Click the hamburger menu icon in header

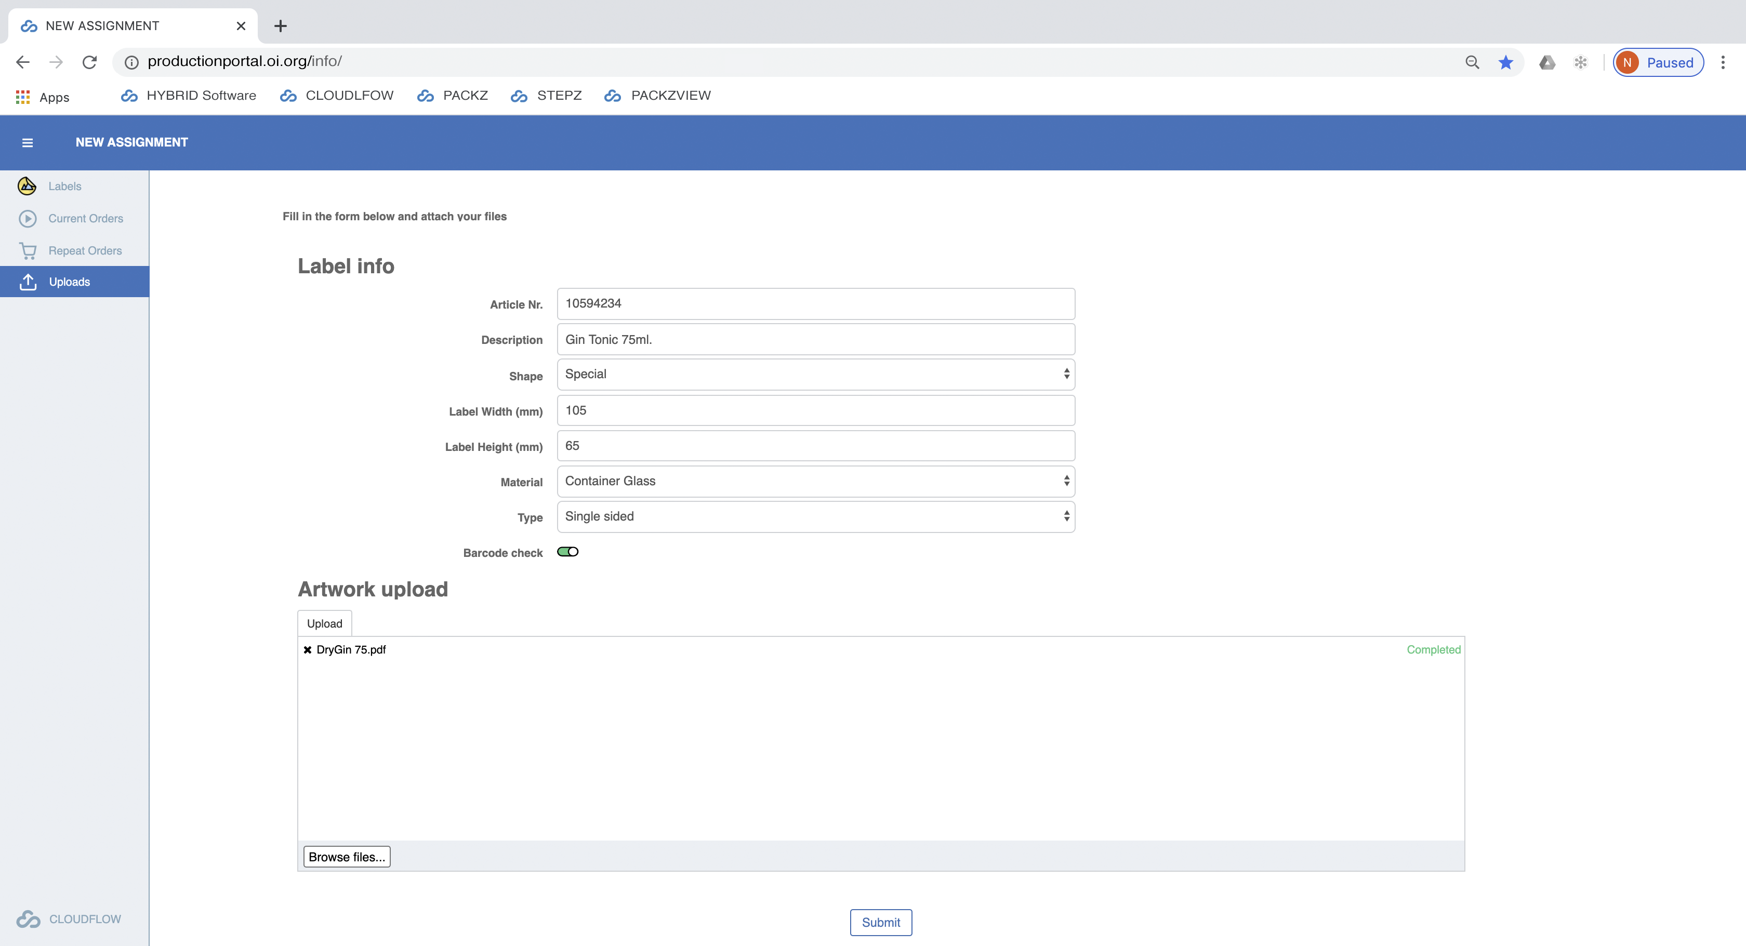(x=27, y=142)
